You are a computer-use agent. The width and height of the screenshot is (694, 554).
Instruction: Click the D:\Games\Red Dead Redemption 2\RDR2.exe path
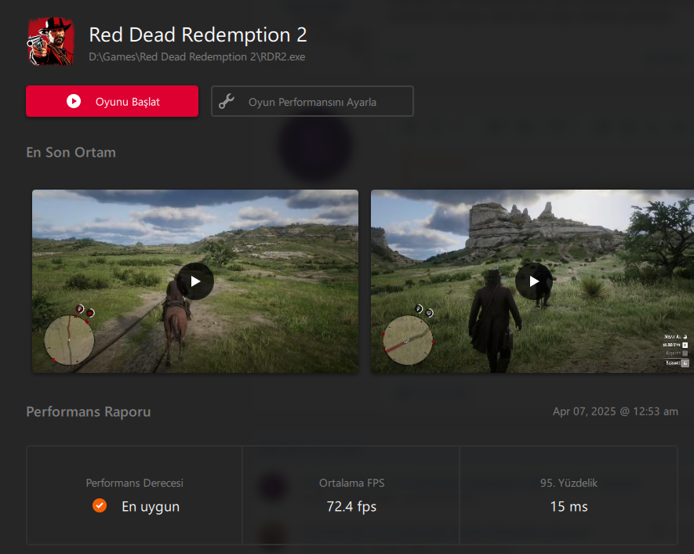(x=197, y=56)
